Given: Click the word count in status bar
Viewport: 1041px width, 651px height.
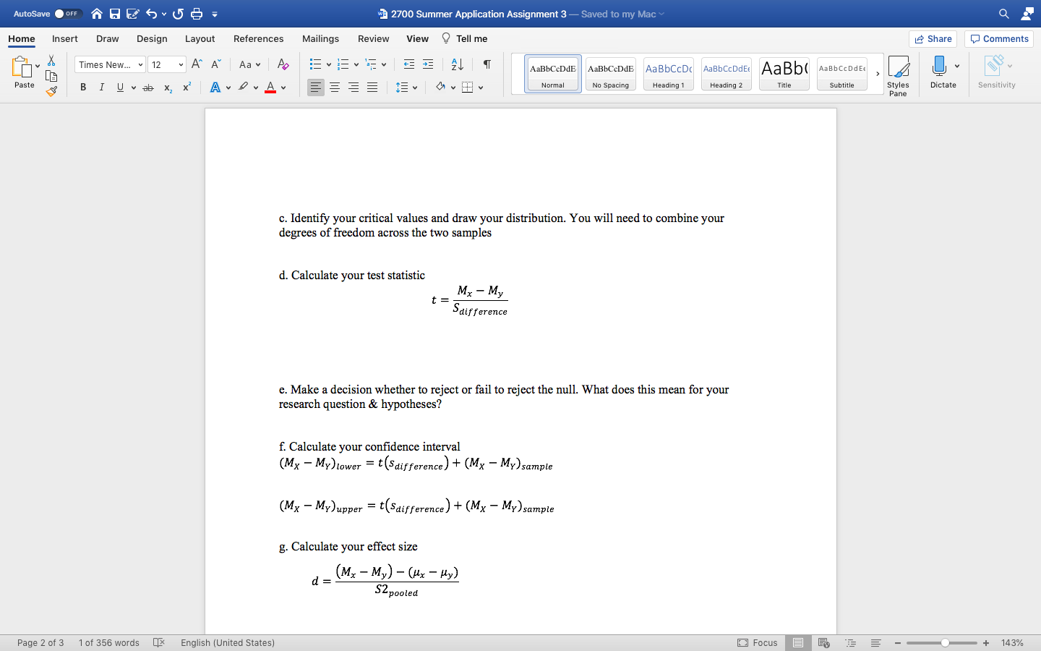Looking at the screenshot, I should coord(108,642).
